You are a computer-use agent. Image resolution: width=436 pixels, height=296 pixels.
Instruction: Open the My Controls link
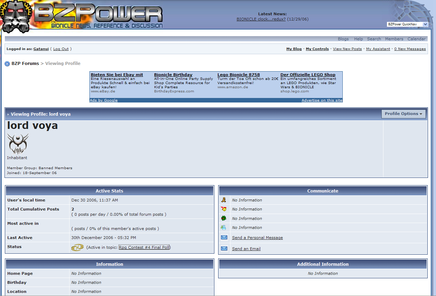pos(317,49)
